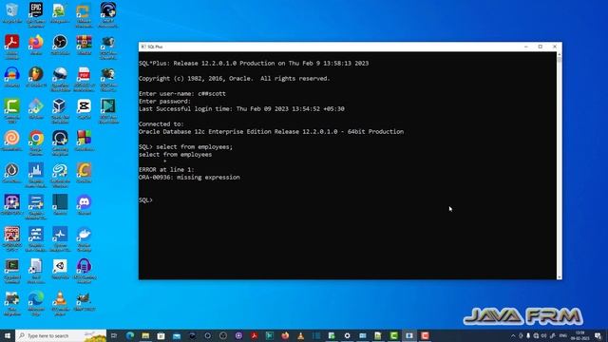Open the Windows Start menu

8,335
